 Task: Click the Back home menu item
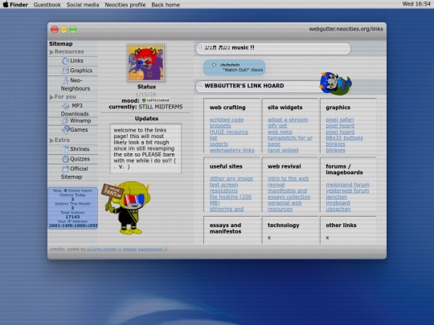coord(166,5)
